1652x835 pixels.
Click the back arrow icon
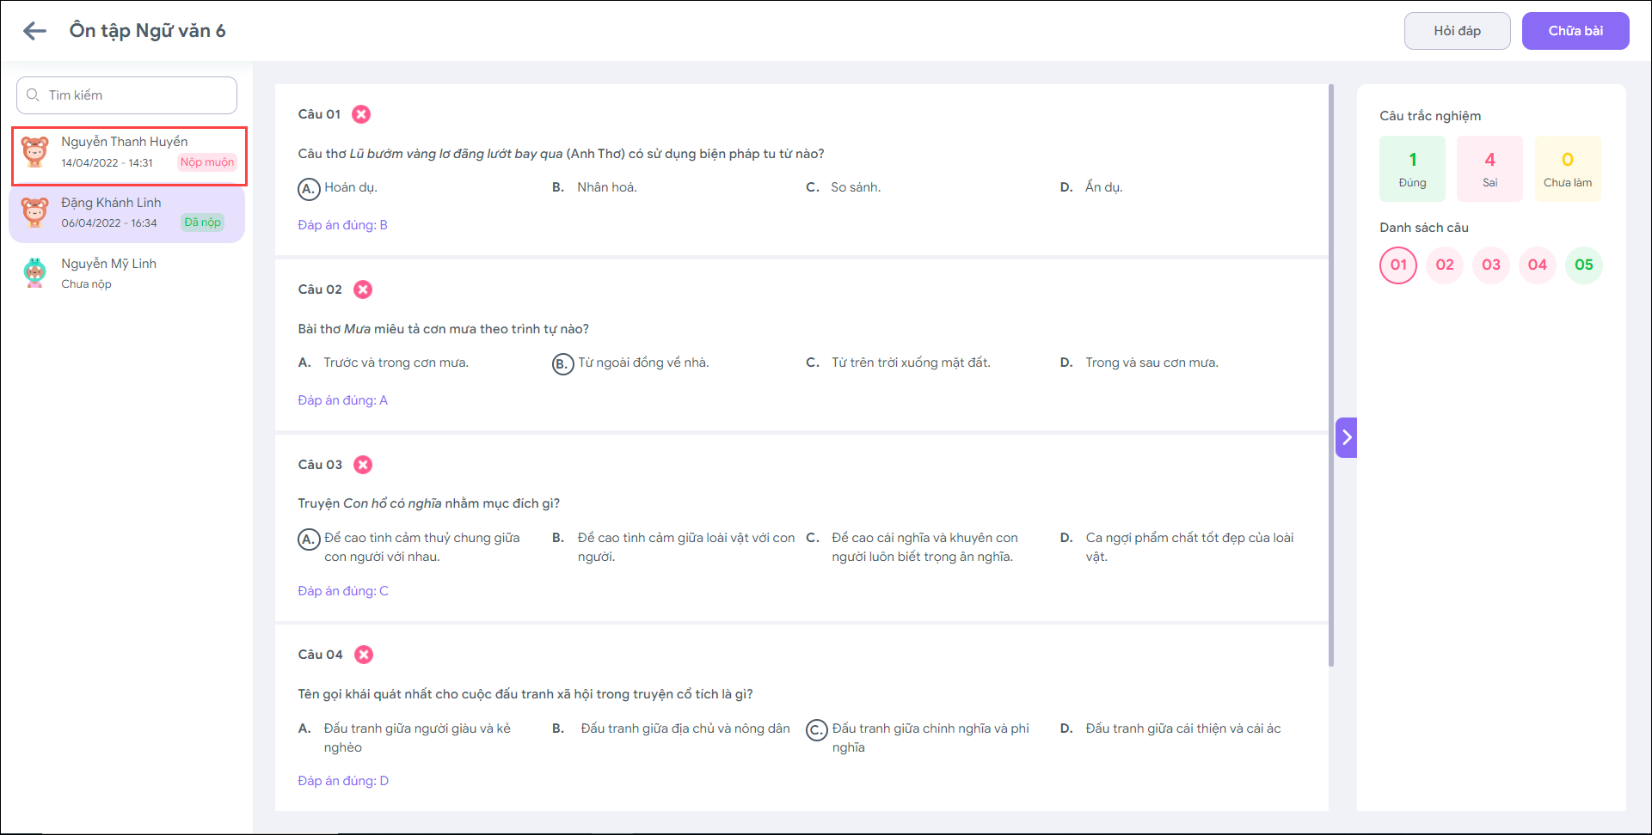pos(34,31)
